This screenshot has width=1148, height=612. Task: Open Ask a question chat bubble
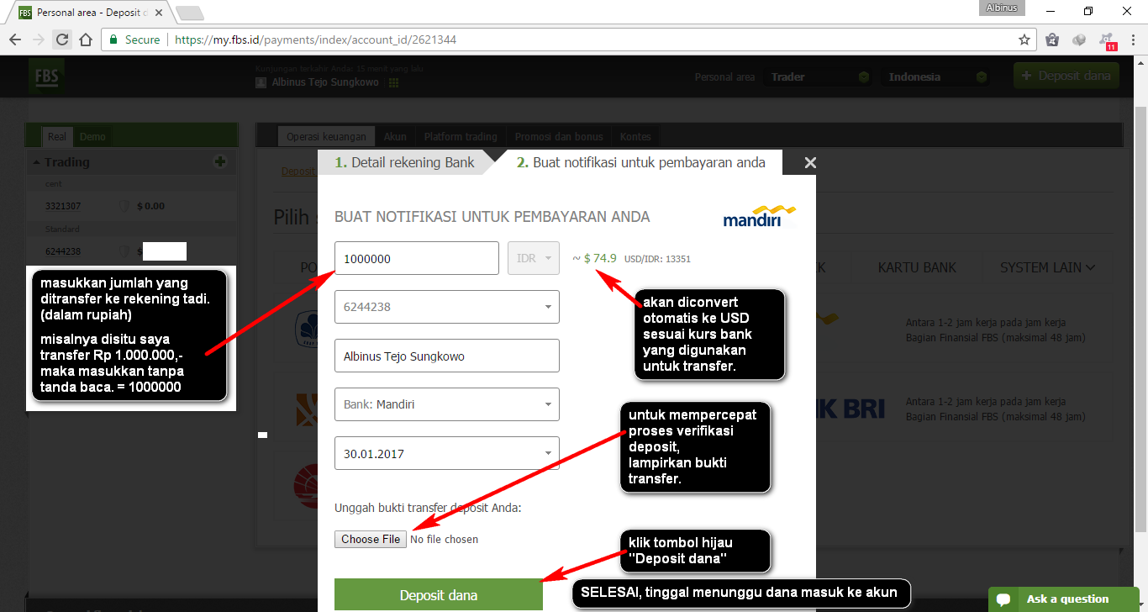click(x=1064, y=599)
